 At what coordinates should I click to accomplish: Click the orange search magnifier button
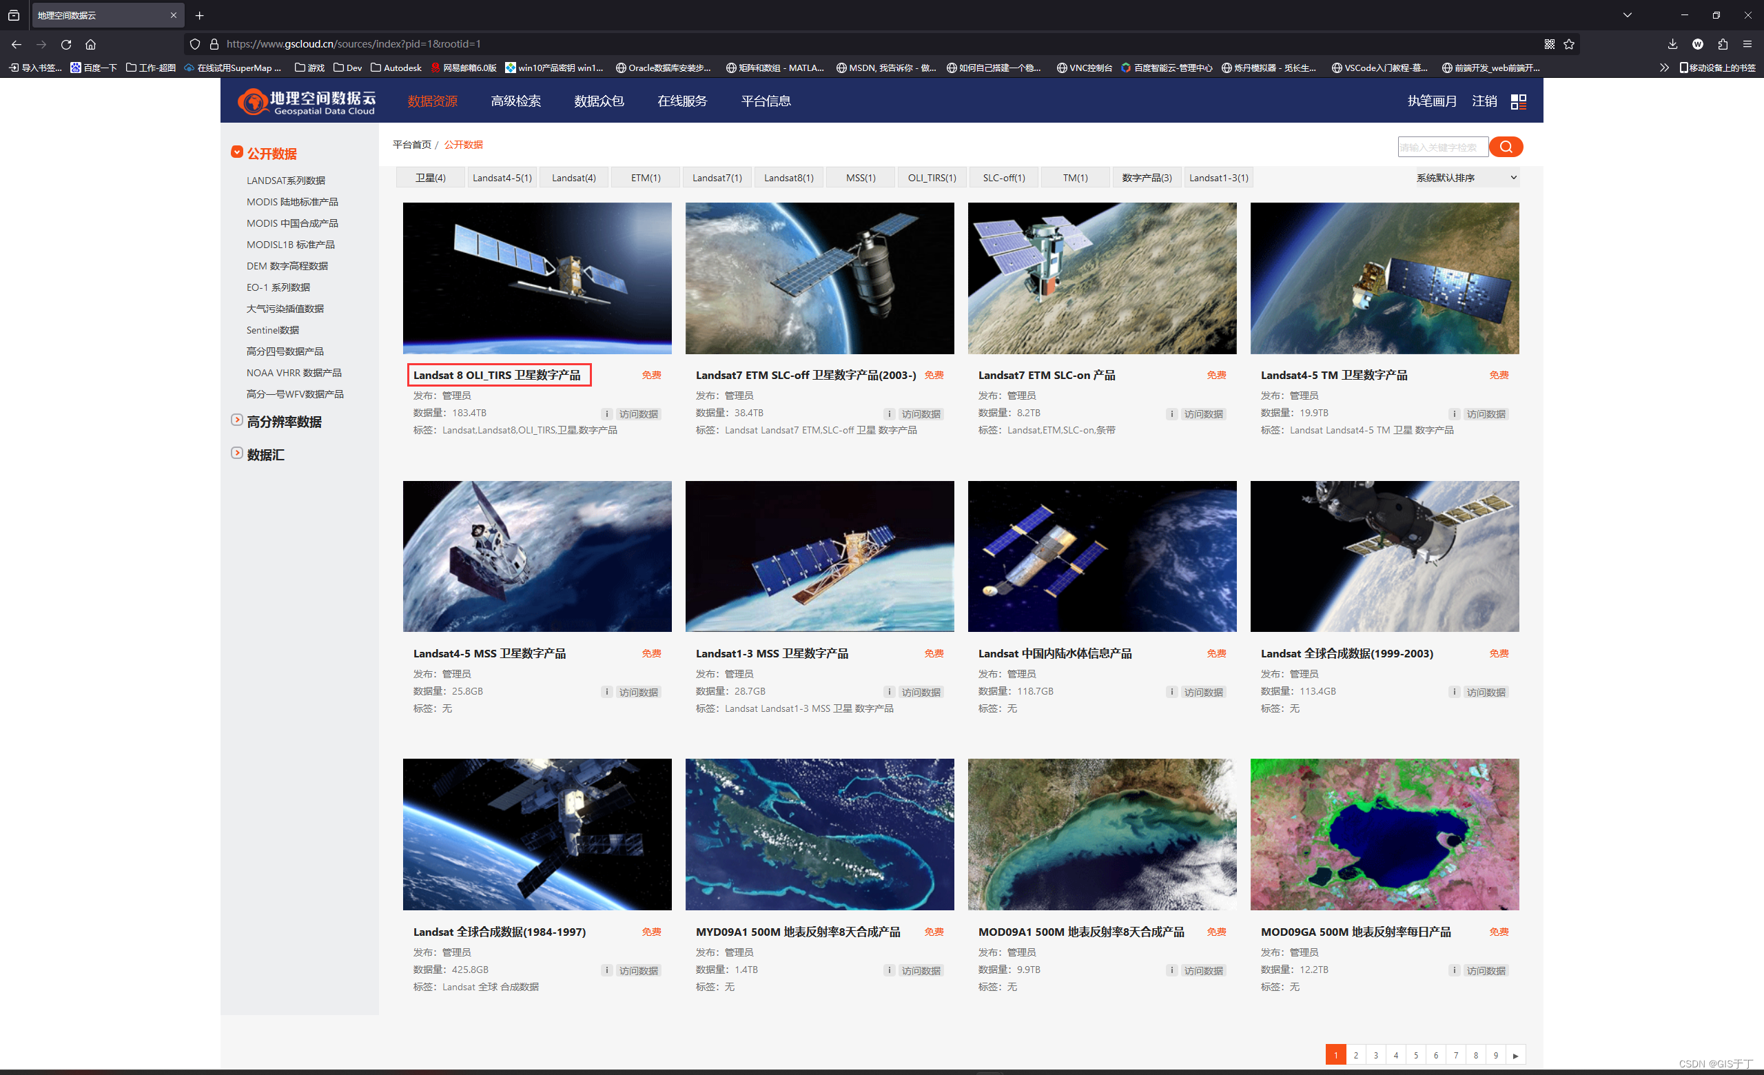pos(1505,147)
